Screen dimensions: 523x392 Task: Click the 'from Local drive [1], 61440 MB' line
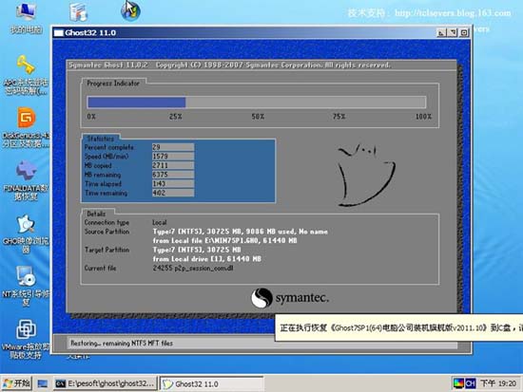206,259
